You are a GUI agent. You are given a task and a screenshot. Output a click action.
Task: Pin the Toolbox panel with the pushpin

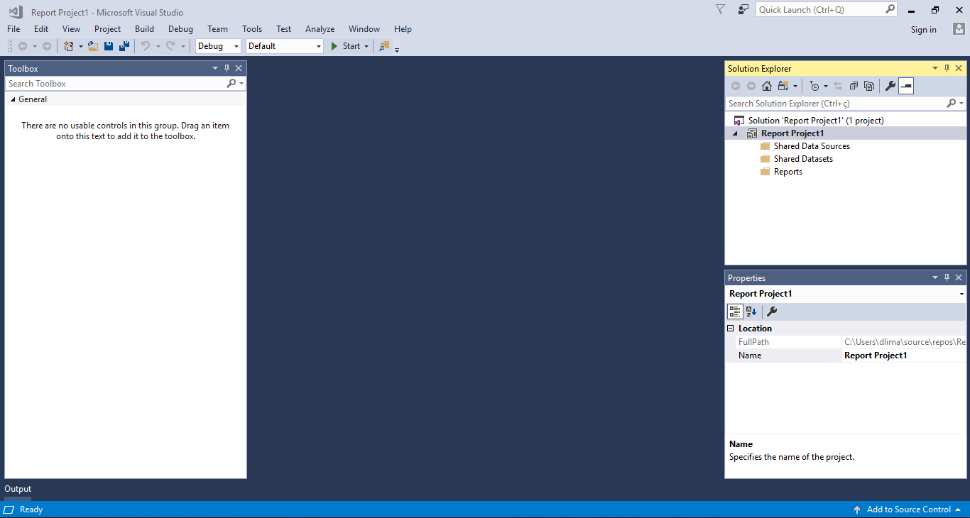click(x=227, y=68)
